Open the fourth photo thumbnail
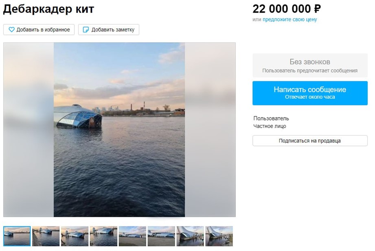Viewport: 375px width, 251px height. click(x=104, y=236)
